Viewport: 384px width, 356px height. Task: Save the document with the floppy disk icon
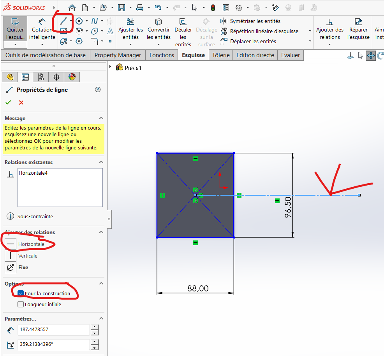tap(122, 8)
